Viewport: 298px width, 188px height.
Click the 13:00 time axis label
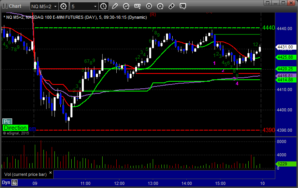tap(153, 183)
